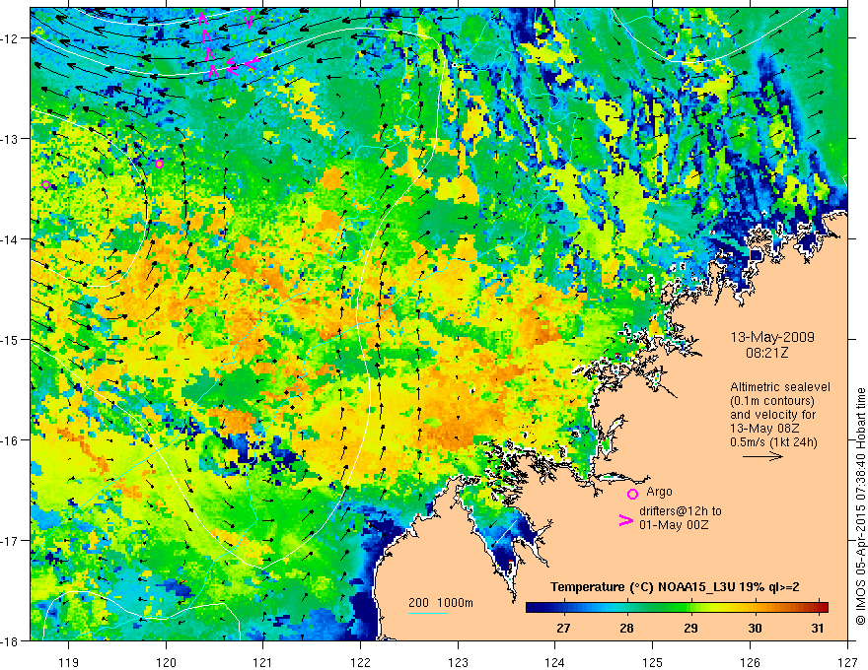
Task: Click the Argo float marker near 118.8E 13.5S
Action: (x=46, y=184)
